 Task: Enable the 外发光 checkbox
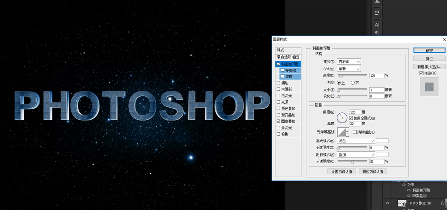(x=278, y=128)
